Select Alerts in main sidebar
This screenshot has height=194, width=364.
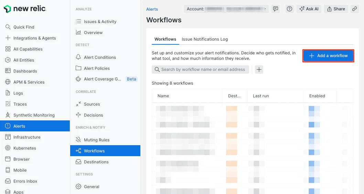pos(35,126)
